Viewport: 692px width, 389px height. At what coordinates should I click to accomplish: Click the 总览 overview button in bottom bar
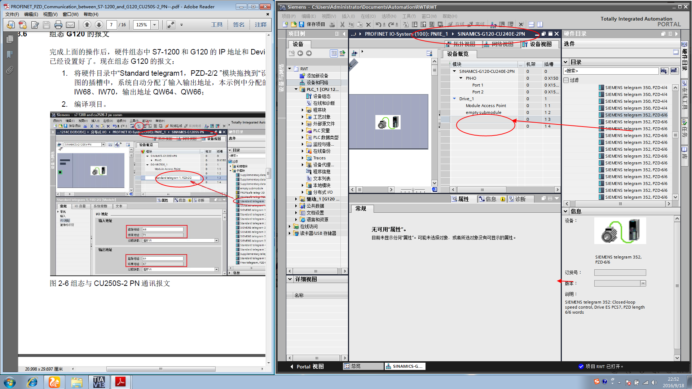tap(363, 366)
